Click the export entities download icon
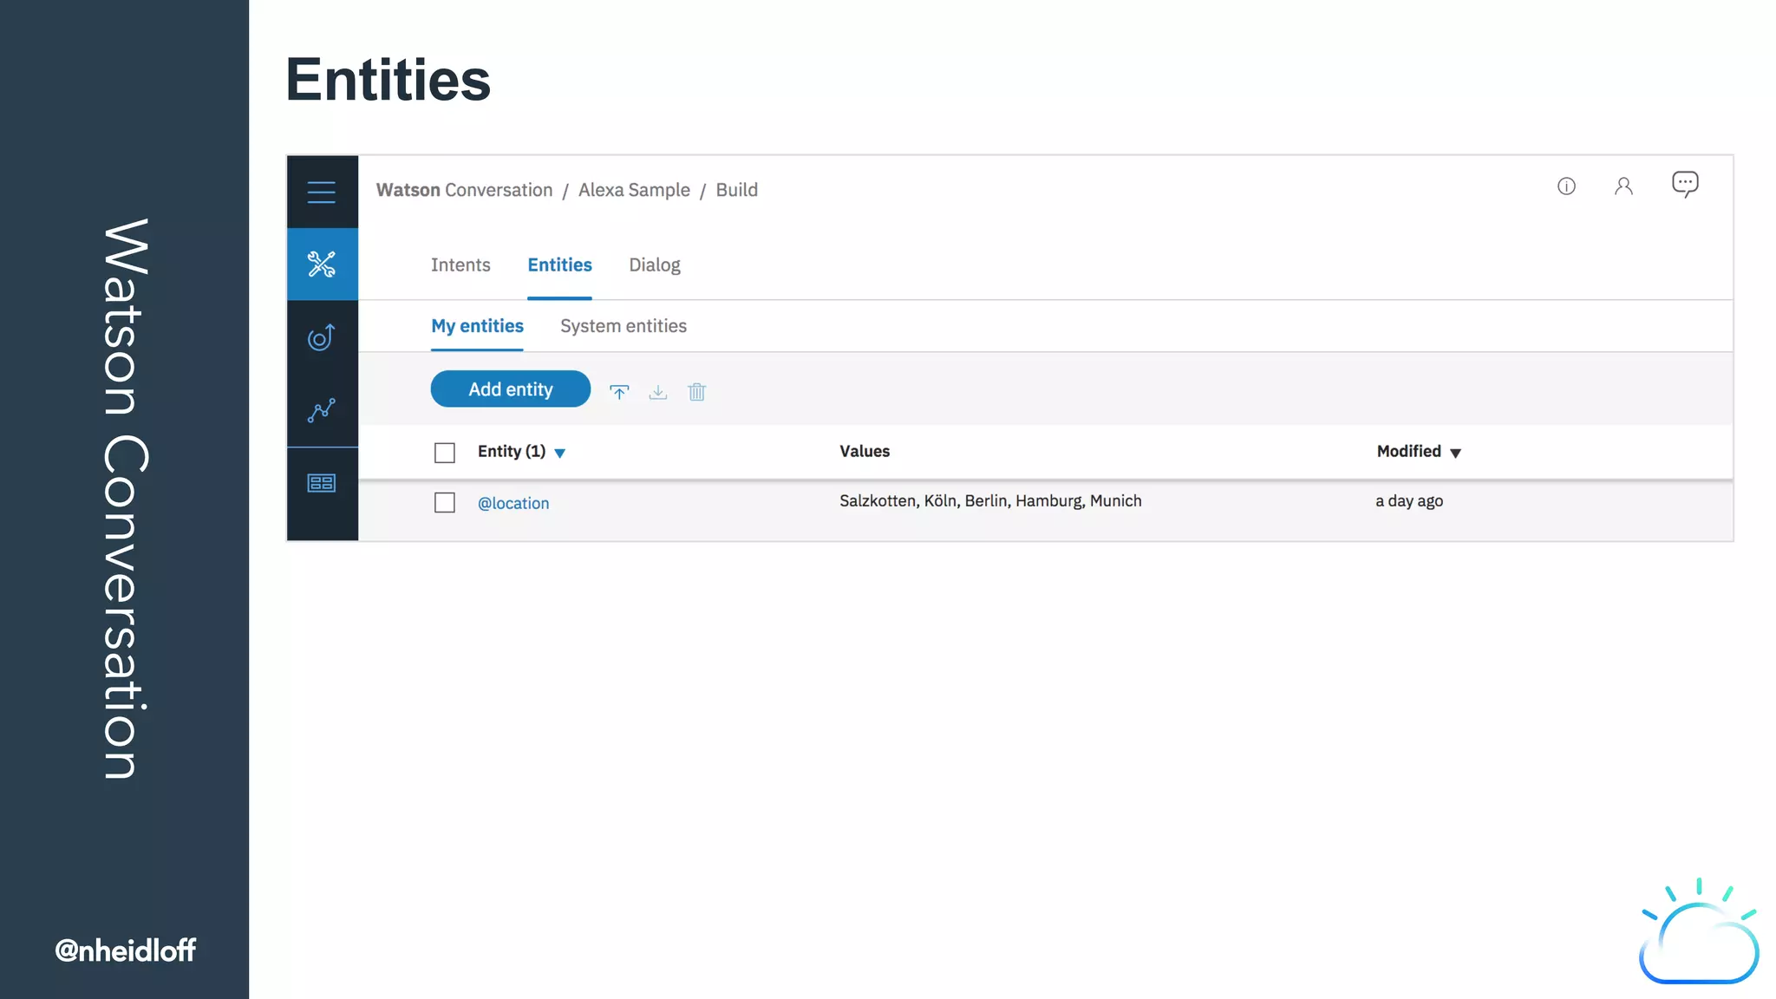Image resolution: width=1776 pixels, height=999 pixels. [x=658, y=392]
